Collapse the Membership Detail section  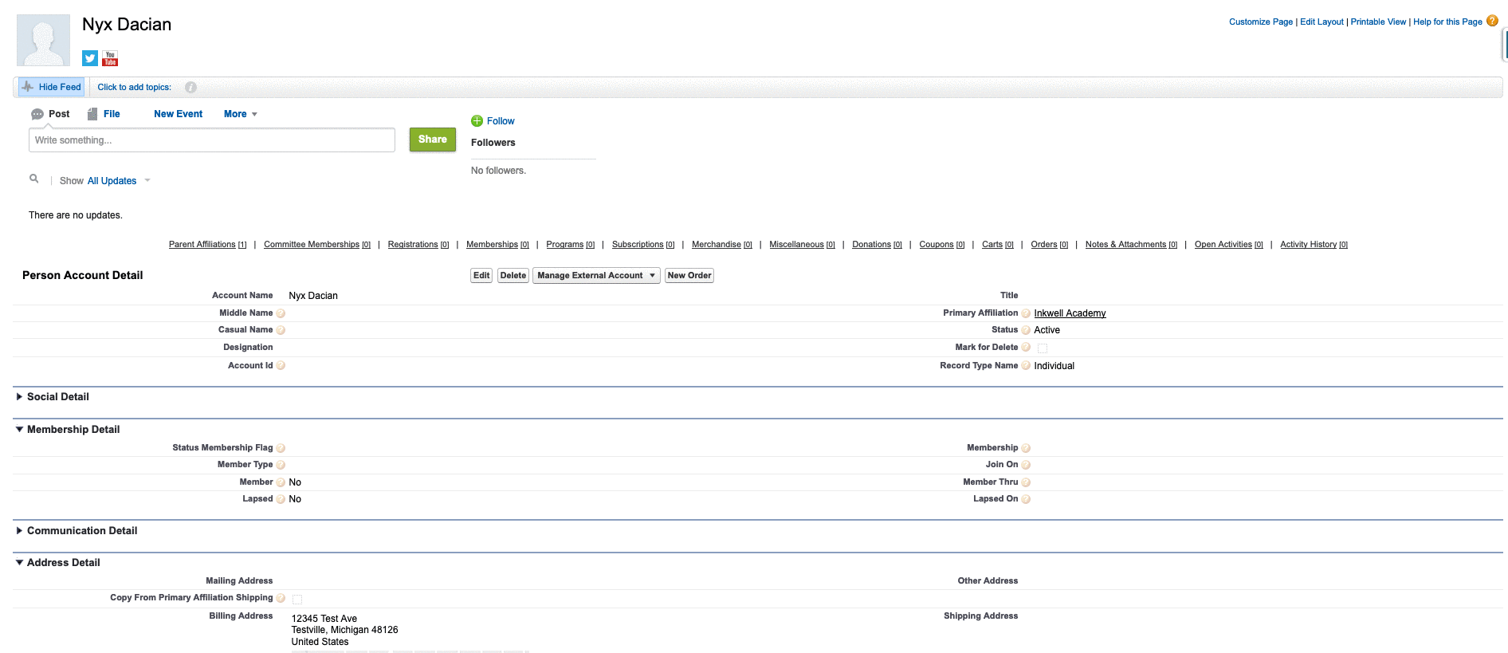tap(20, 430)
